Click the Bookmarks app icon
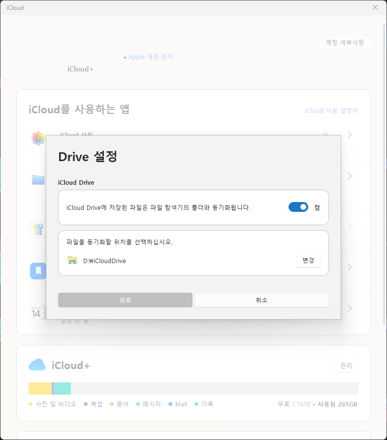This screenshot has height=440, width=387. point(38,271)
